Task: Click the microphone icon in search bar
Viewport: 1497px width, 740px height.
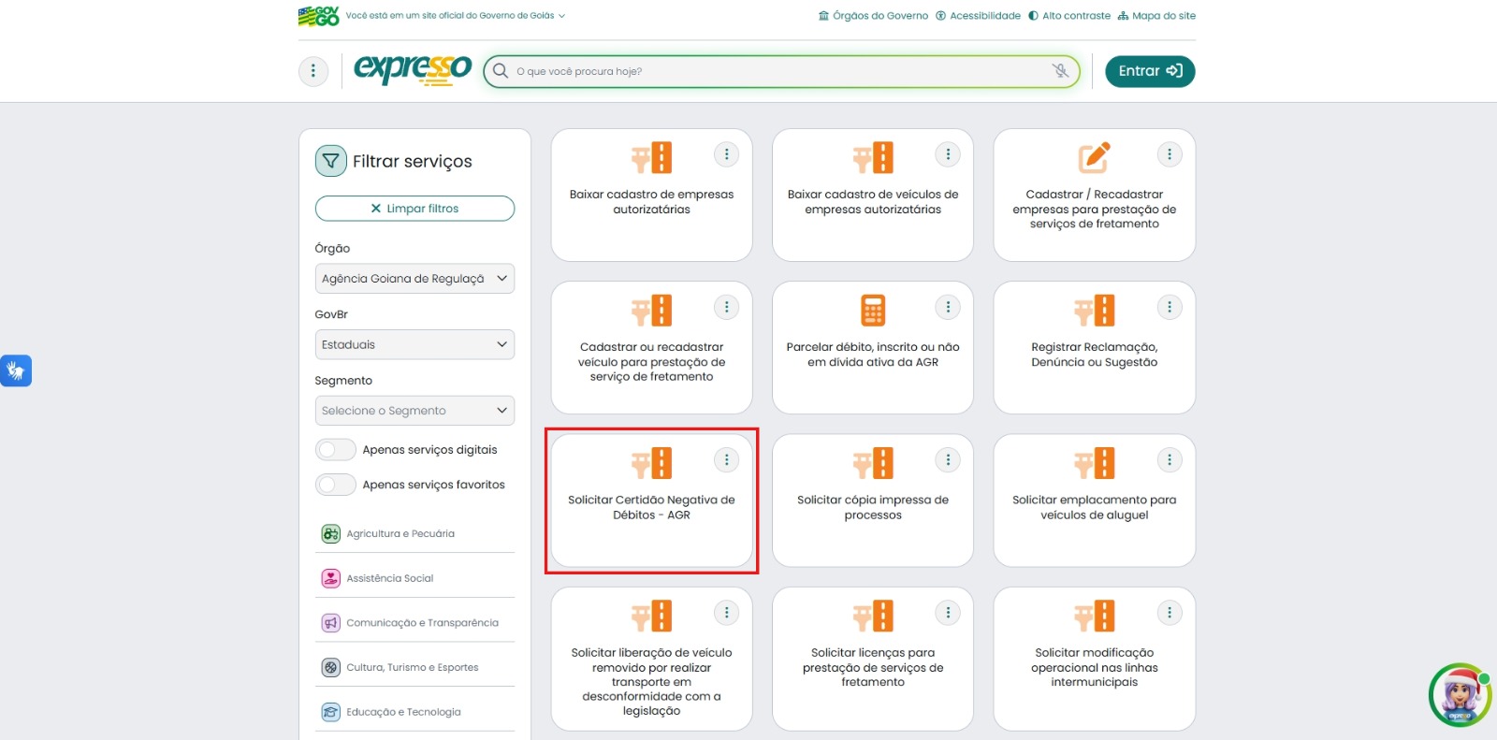Action: click(x=1059, y=71)
